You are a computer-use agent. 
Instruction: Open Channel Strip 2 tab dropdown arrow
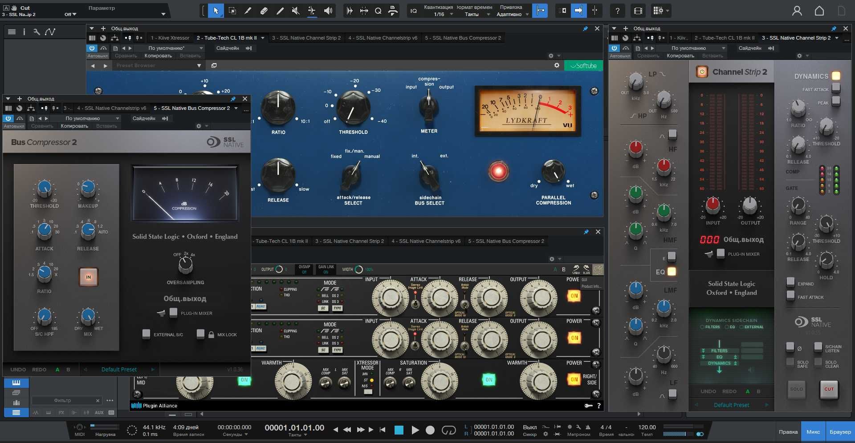(x=836, y=38)
